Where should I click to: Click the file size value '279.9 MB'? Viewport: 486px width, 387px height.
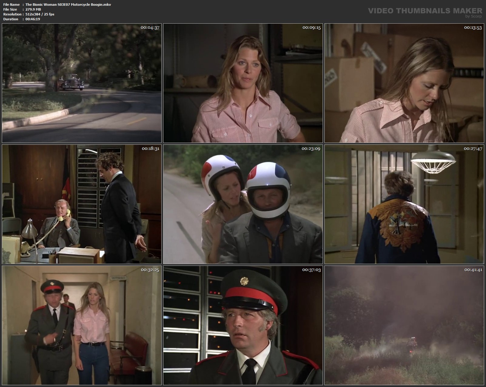pyautogui.click(x=33, y=9)
